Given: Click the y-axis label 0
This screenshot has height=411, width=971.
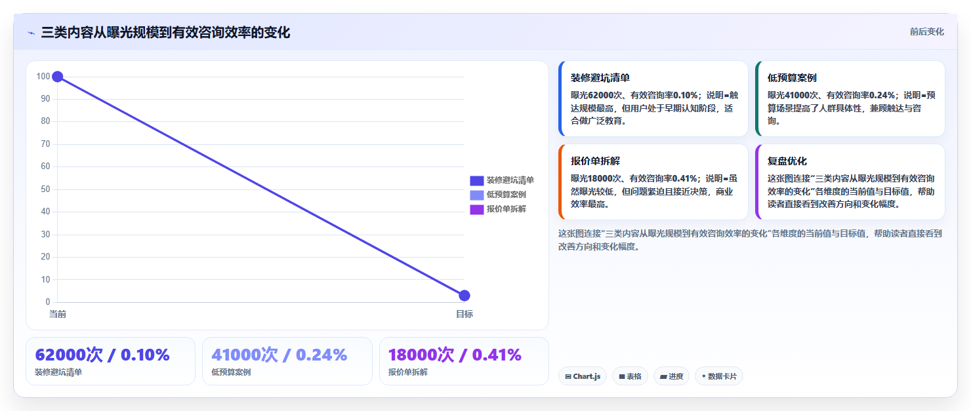Looking at the screenshot, I should pos(47,302).
